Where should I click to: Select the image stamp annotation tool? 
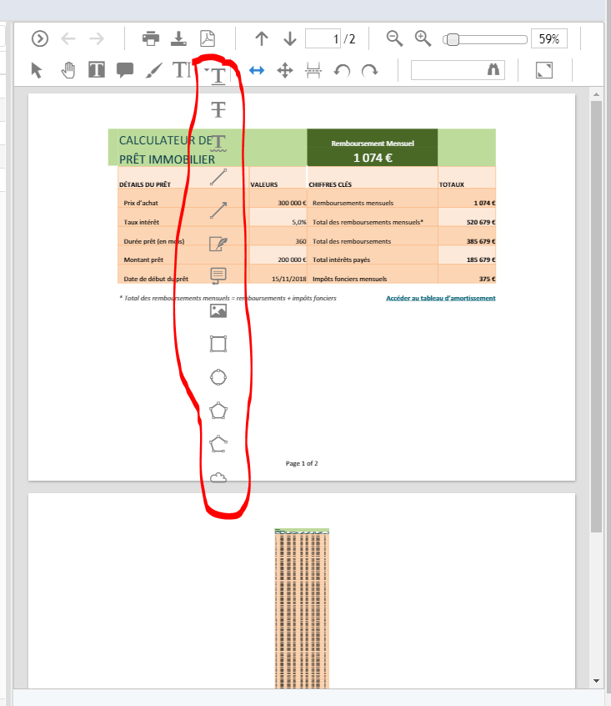pyautogui.click(x=218, y=310)
